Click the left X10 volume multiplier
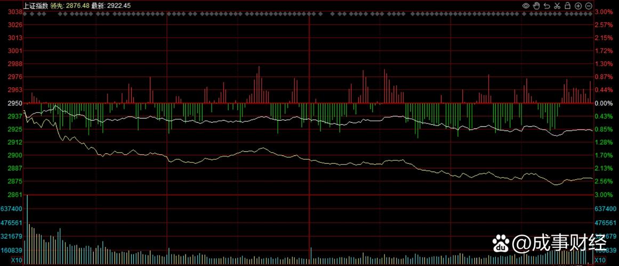 pyautogui.click(x=17, y=261)
